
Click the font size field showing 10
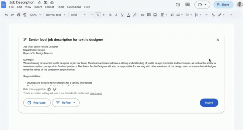point(98,15)
